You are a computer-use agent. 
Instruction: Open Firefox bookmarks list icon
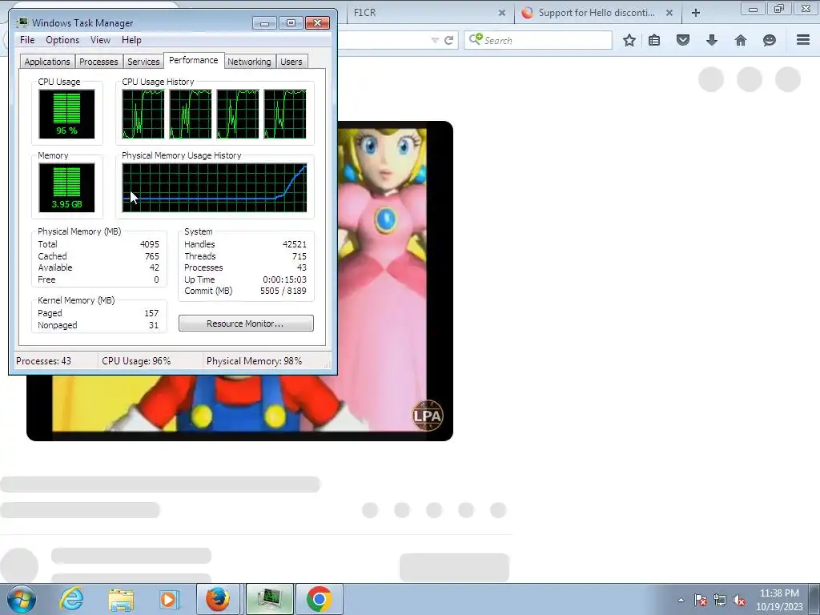pyautogui.click(x=654, y=40)
